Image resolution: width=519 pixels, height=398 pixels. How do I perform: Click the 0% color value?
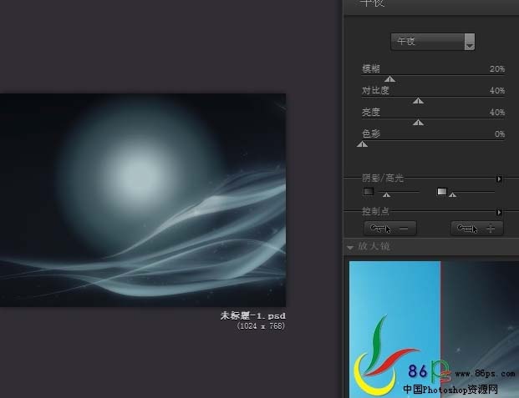(499, 134)
